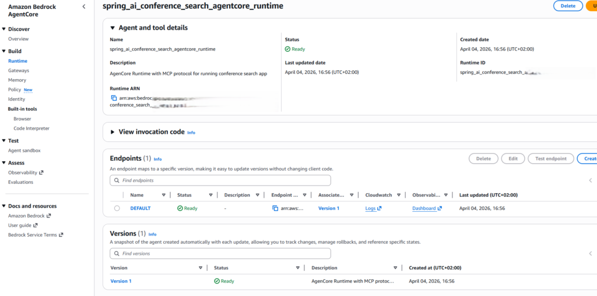Open the Observability Dashboard link
Screen dimensions: 597x296
(427, 208)
